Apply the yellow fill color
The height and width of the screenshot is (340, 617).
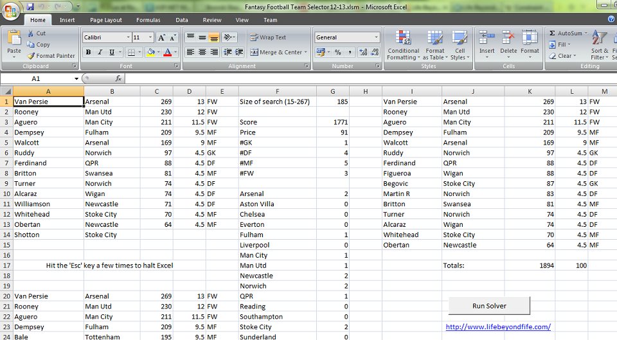[150, 52]
